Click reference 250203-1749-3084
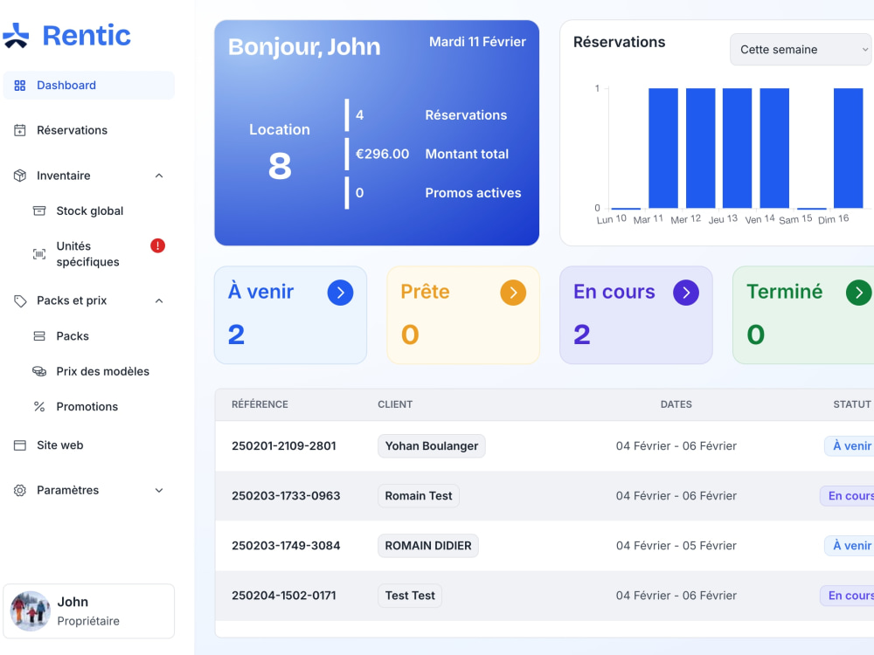874x655 pixels. (x=286, y=546)
